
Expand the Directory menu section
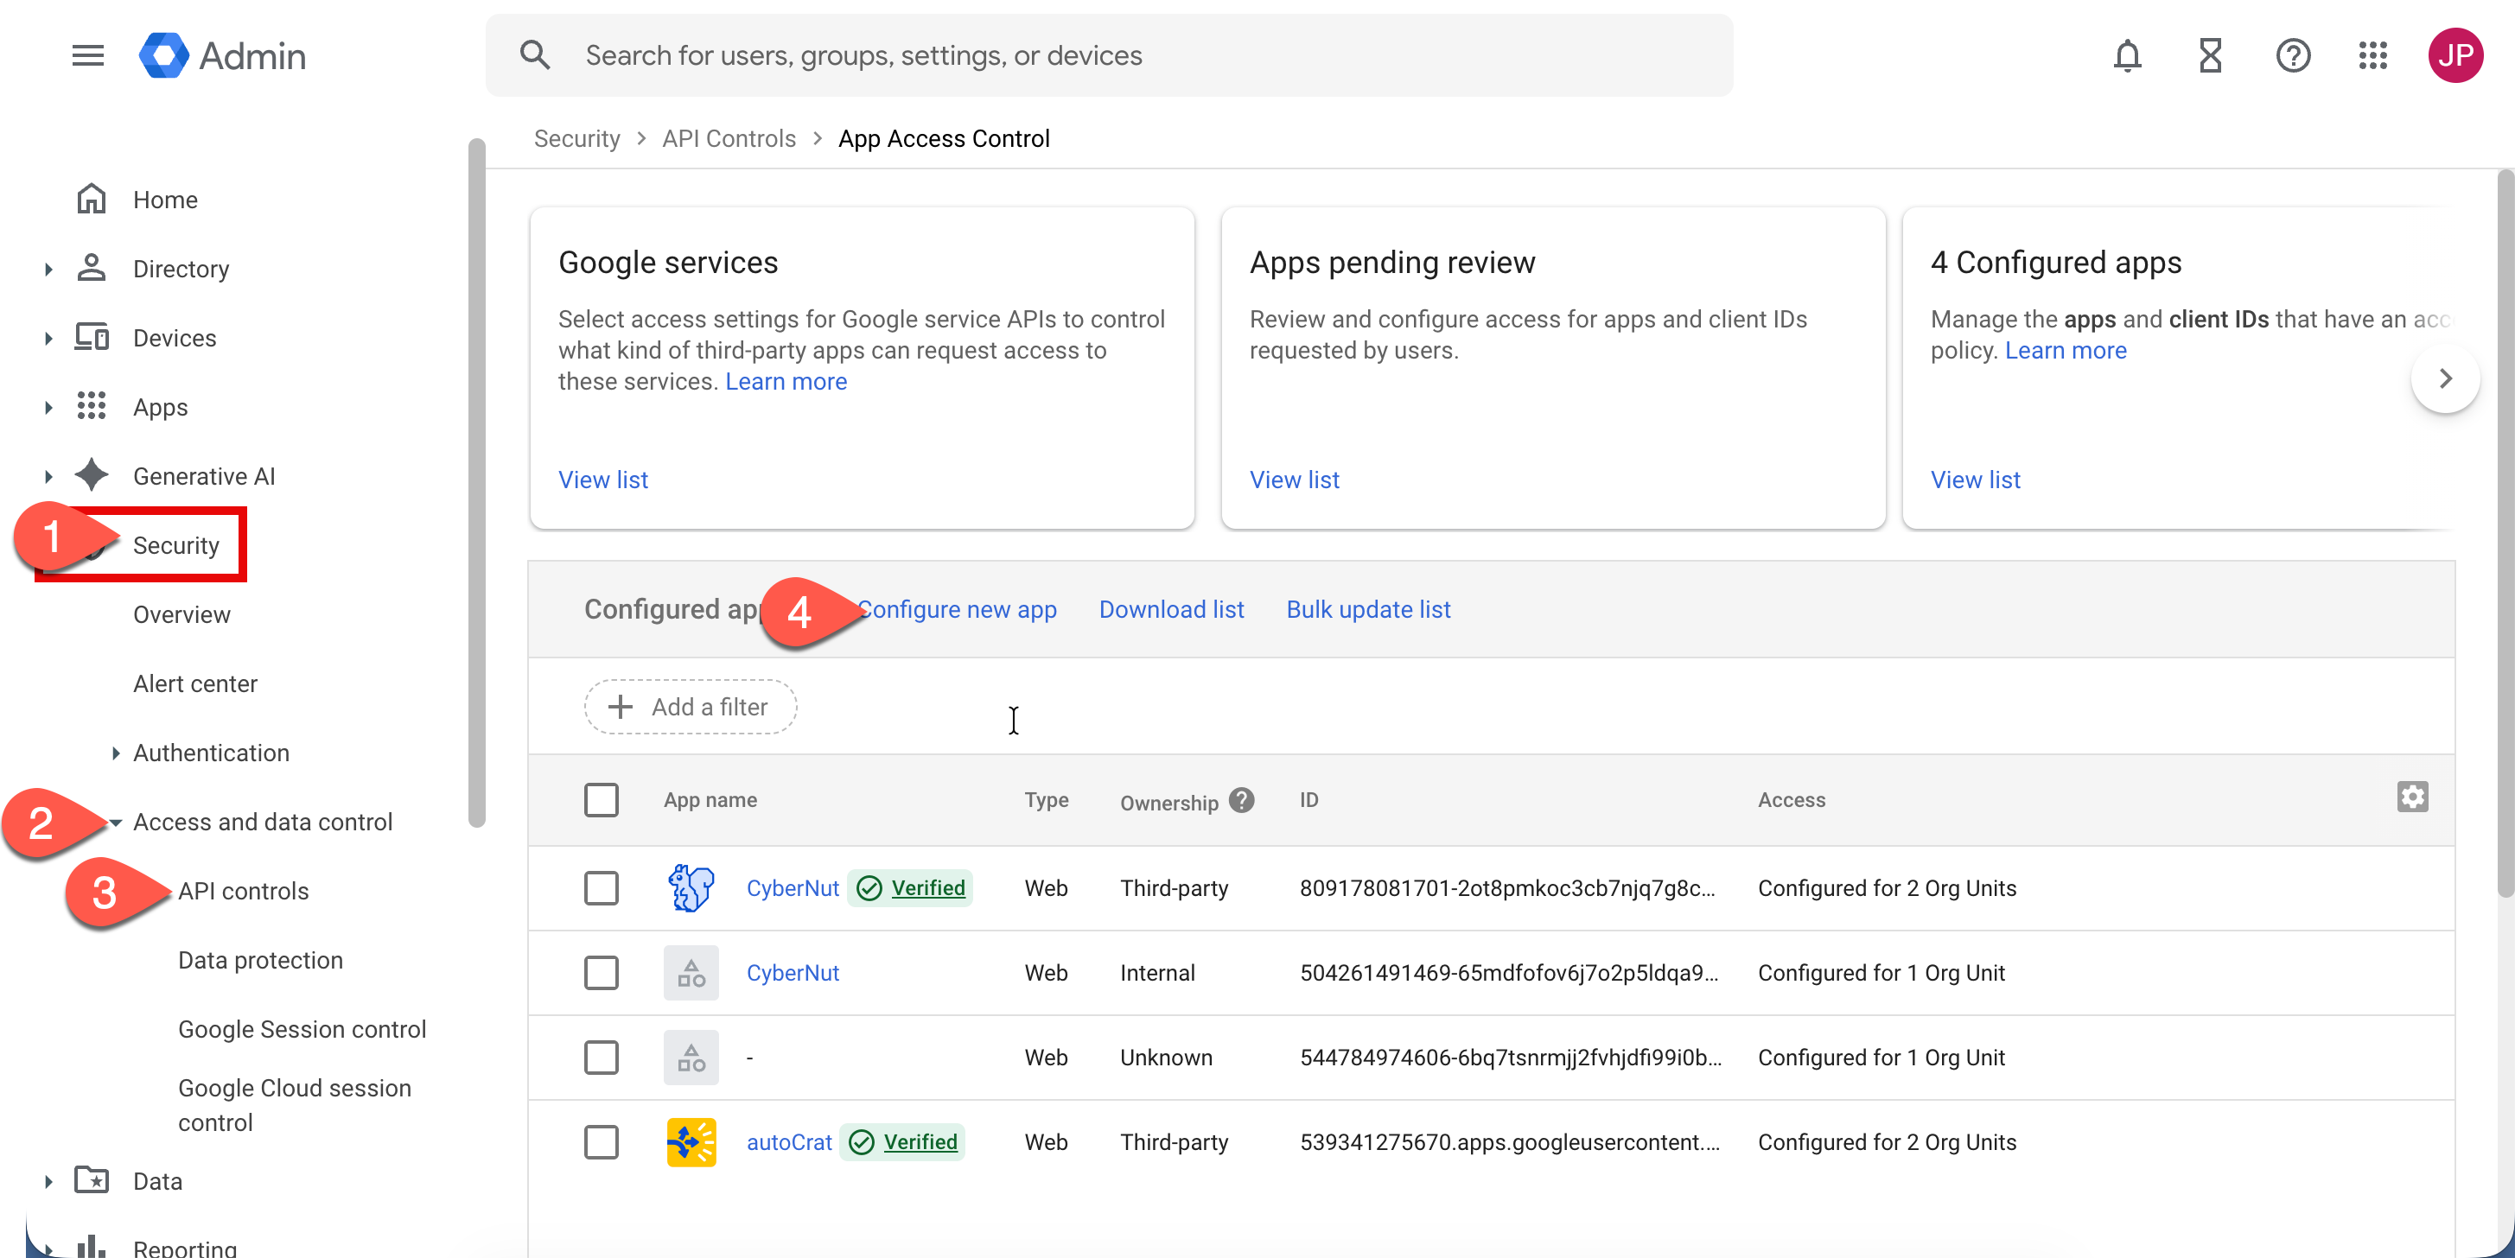(x=48, y=270)
